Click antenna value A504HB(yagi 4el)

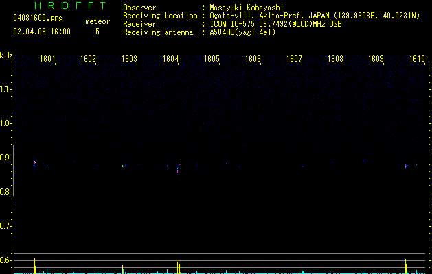[x=242, y=32]
